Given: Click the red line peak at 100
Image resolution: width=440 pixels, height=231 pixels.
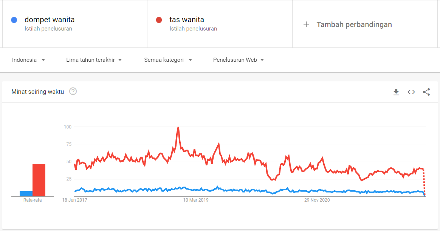Looking at the screenshot, I should pyautogui.click(x=178, y=127).
